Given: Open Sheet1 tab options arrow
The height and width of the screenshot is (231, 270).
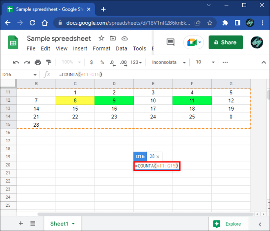Looking at the screenshot, I should [x=73, y=224].
